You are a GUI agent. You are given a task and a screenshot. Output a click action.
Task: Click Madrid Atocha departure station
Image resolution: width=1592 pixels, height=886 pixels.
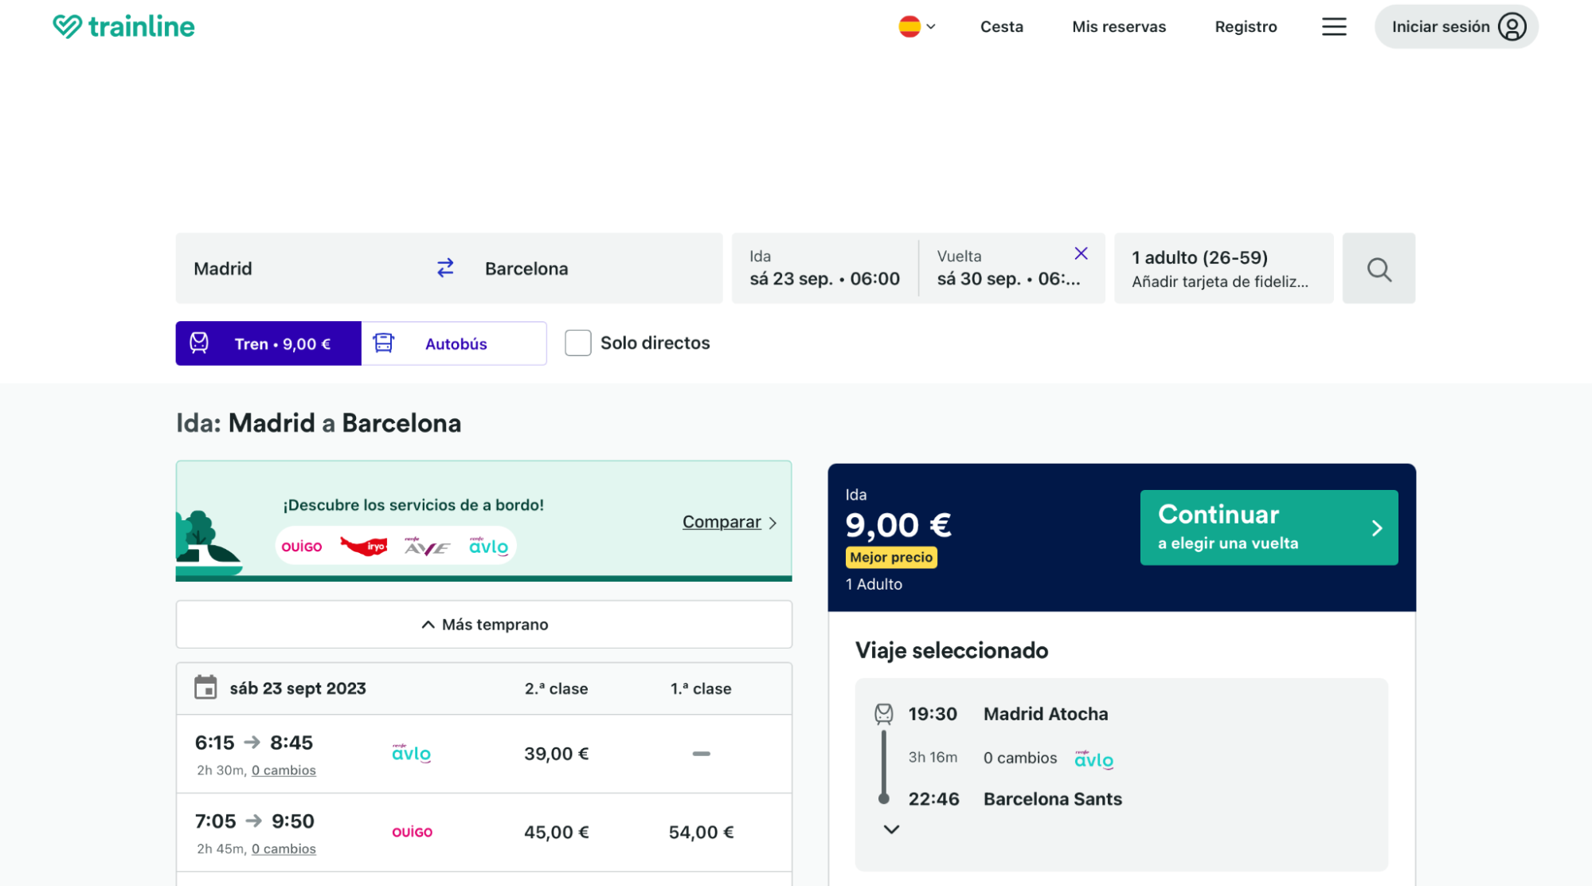click(x=1046, y=714)
